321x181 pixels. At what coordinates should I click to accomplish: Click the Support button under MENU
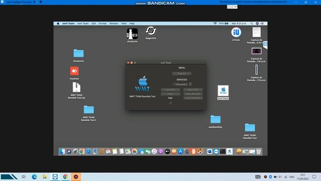pyautogui.click(x=182, y=73)
